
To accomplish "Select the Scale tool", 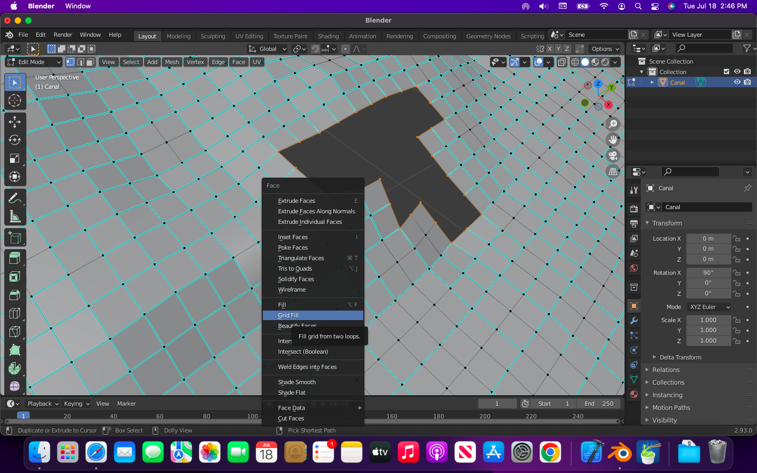I will click(x=15, y=158).
